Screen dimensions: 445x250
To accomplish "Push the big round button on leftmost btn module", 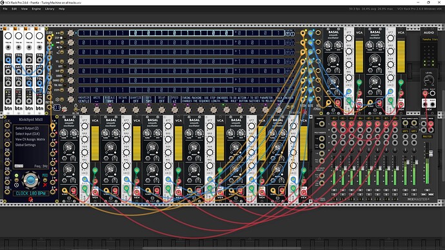I will coord(8,35).
